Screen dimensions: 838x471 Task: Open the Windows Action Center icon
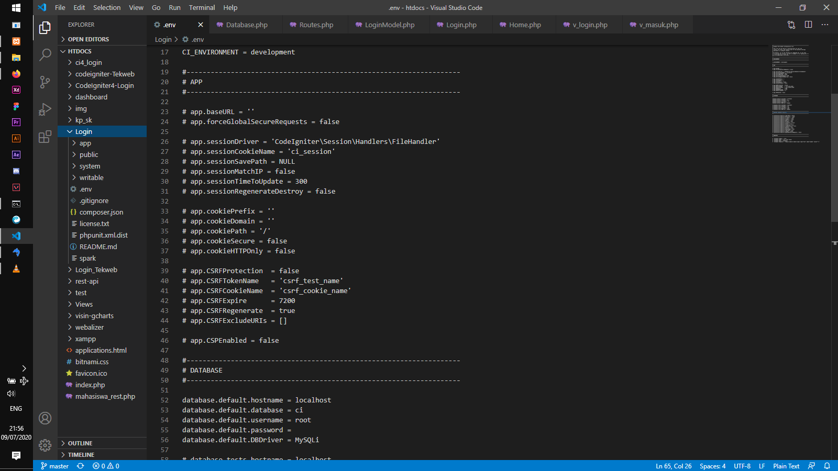click(16, 455)
